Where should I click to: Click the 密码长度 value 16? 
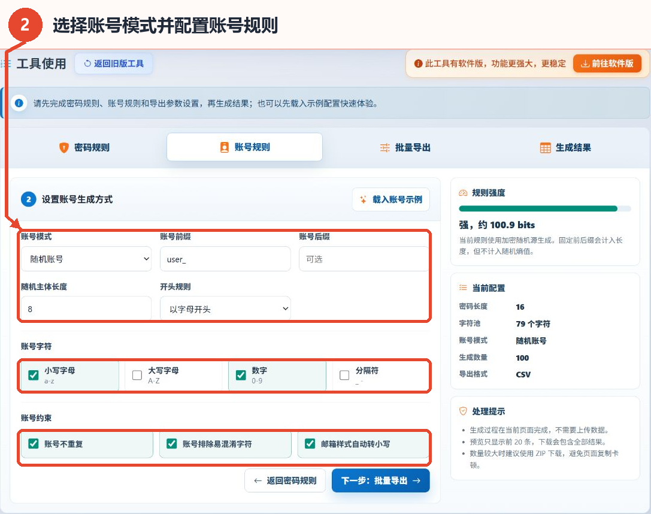click(520, 307)
